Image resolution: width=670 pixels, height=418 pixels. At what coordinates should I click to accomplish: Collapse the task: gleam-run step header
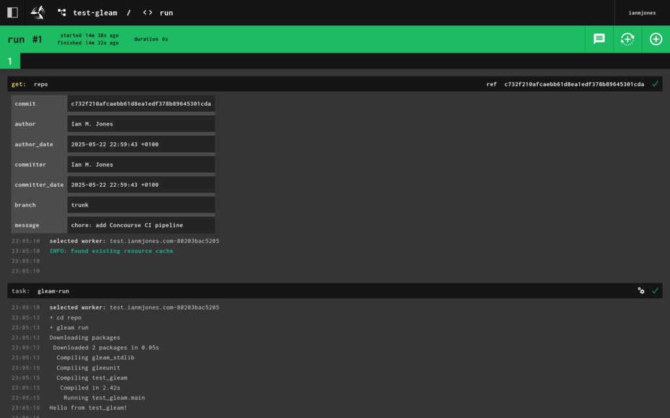pyautogui.click(x=334, y=291)
